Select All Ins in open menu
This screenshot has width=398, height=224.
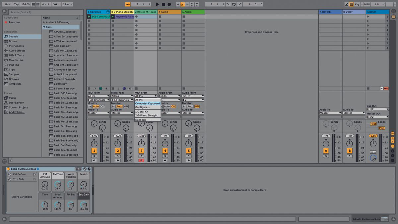tap(148, 100)
